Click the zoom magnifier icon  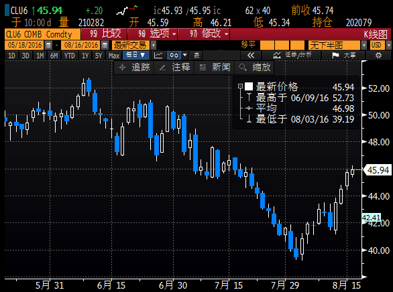(243, 68)
